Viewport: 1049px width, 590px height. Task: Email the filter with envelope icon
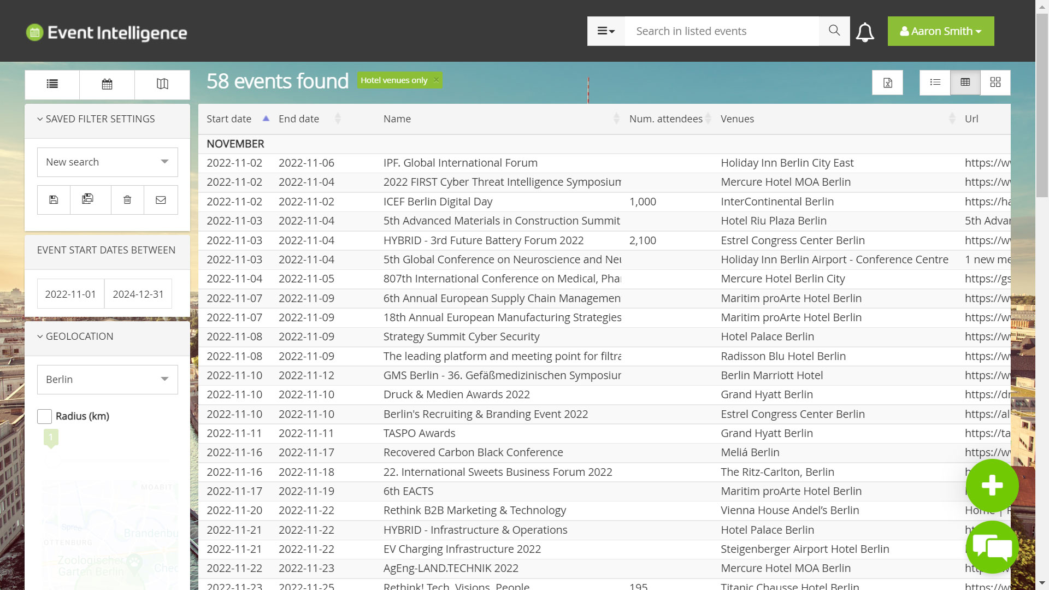[161, 200]
